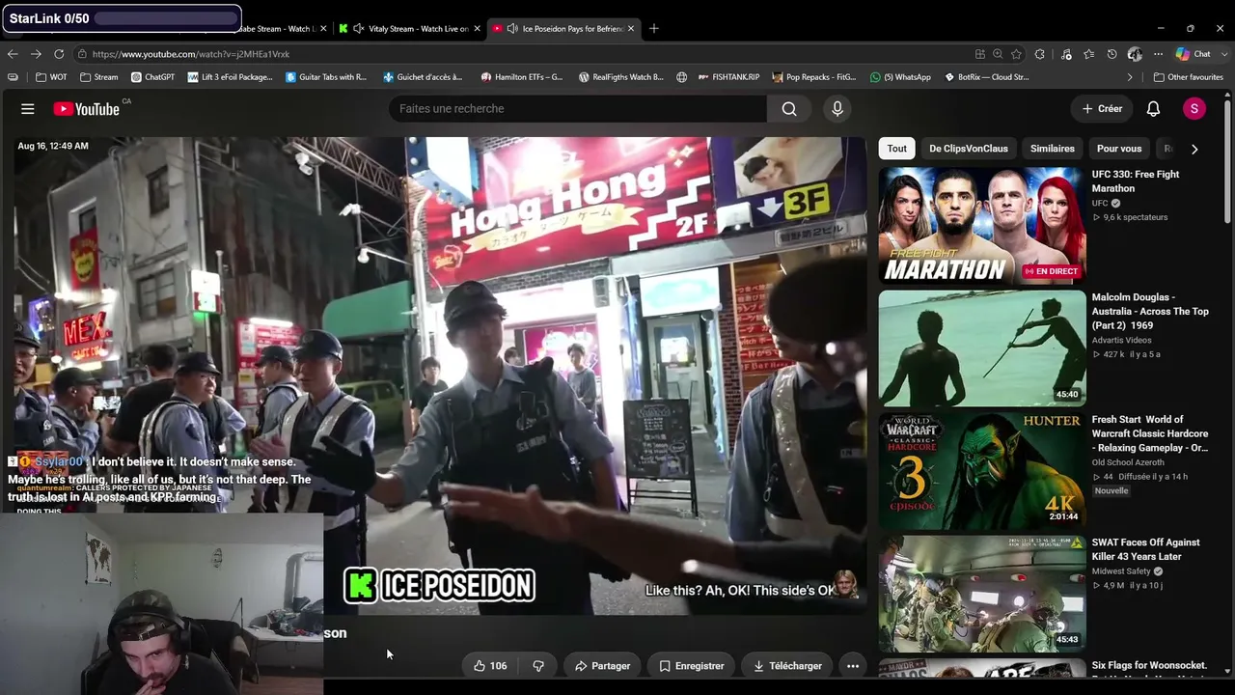This screenshot has height=695, width=1235.
Task: Select the Tout filter chip
Action: click(x=897, y=149)
